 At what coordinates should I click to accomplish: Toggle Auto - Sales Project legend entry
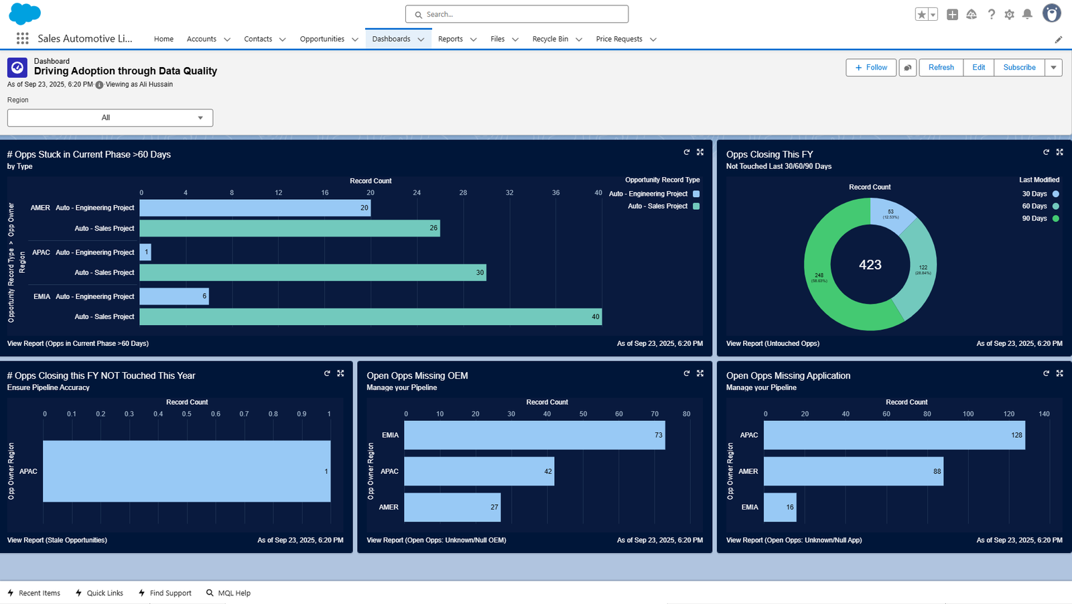pyautogui.click(x=663, y=206)
